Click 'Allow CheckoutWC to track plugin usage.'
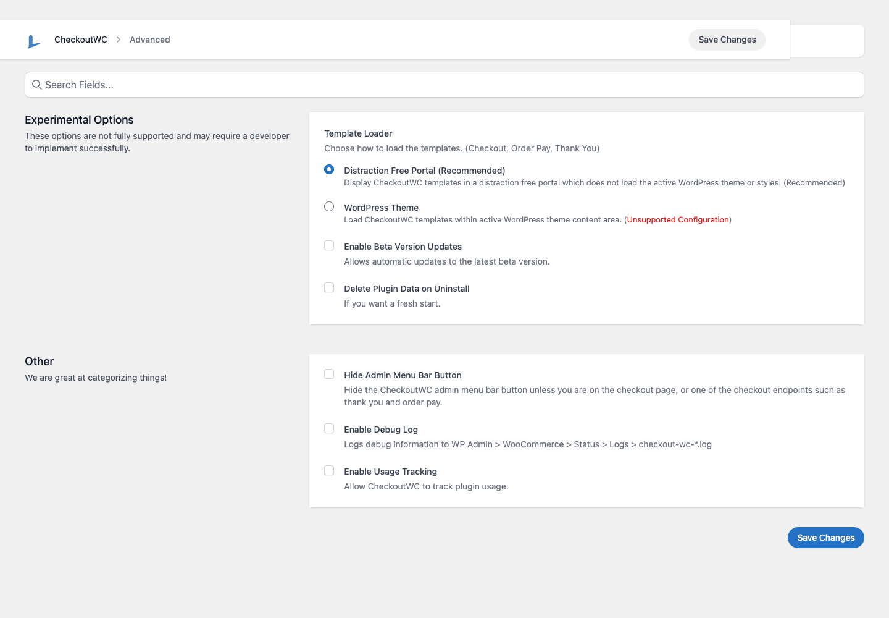This screenshot has width=889, height=618. click(426, 486)
